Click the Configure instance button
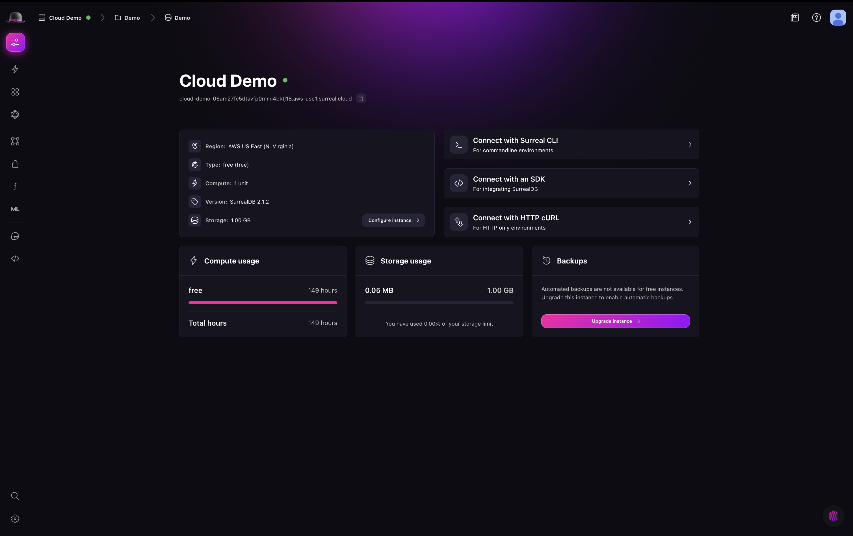853x536 pixels. 393,220
